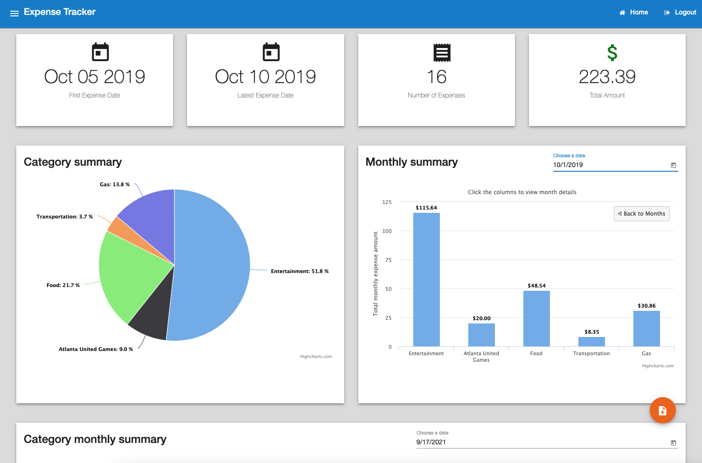
Task: Click the green dollar sign icon
Action: 612,53
